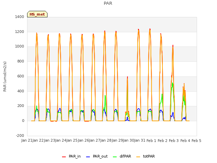Viewport: 217px width, 163px height.
Task: Click the 1000 y-axis tick label
Action: 20,47
